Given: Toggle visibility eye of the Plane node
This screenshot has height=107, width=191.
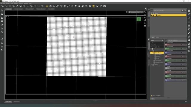Looking at the screenshot, I should 152,15.
